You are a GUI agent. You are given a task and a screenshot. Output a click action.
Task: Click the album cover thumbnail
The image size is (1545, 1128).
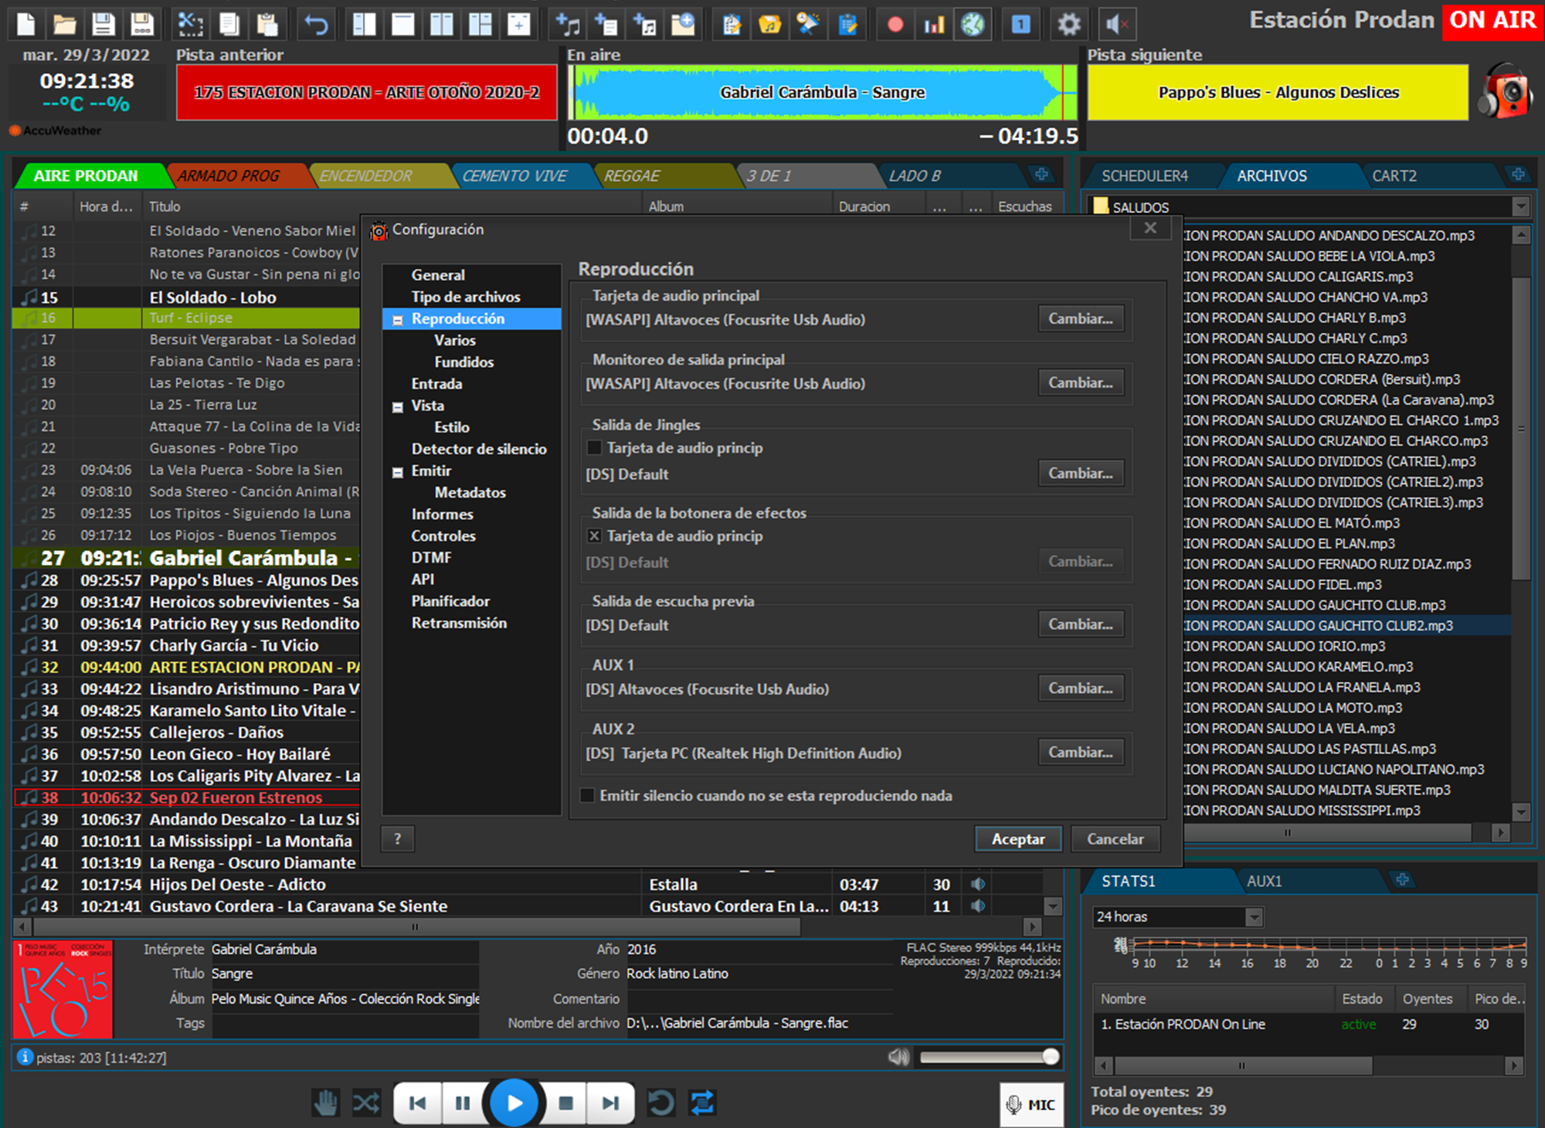63,990
